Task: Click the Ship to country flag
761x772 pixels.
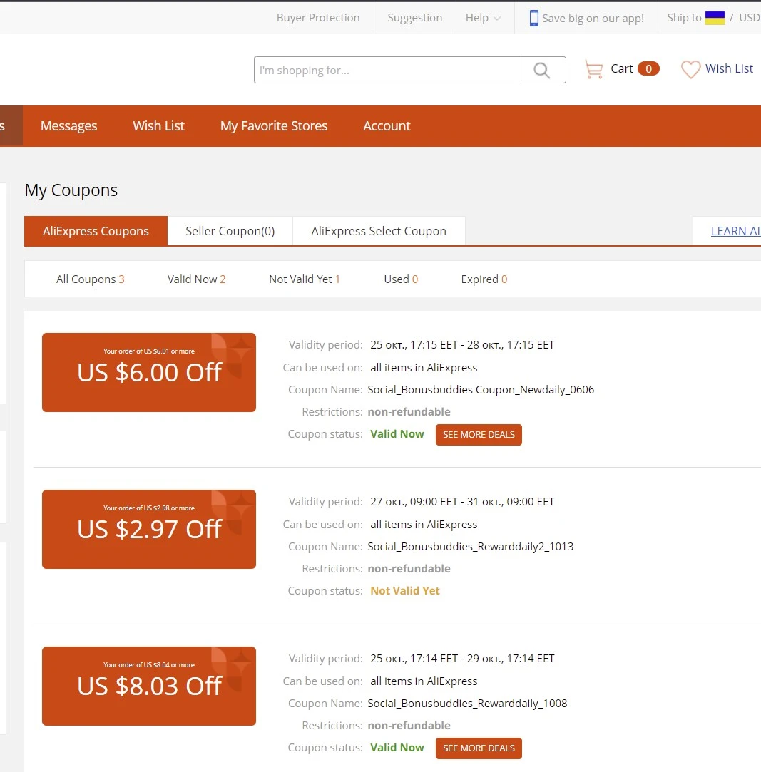Action: click(x=715, y=18)
